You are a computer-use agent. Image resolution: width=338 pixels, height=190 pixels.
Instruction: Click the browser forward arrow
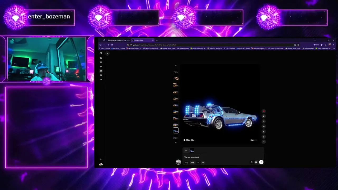(108, 45)
